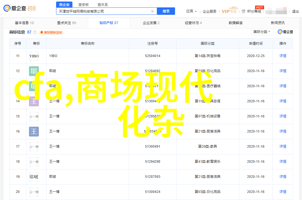This screenshot has width=302, height=200.
Task: Click the Aiqicha 818 logo
Action: click(x=19, y=8)
